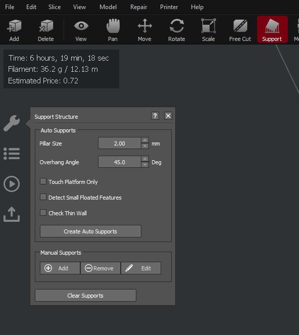Screen dimensions: 299x335
Task: Select the Pan hand tool
Action: click(113, 30)
